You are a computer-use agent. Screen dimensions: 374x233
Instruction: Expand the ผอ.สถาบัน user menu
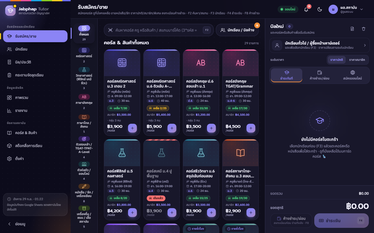click(x=346, y=9)
